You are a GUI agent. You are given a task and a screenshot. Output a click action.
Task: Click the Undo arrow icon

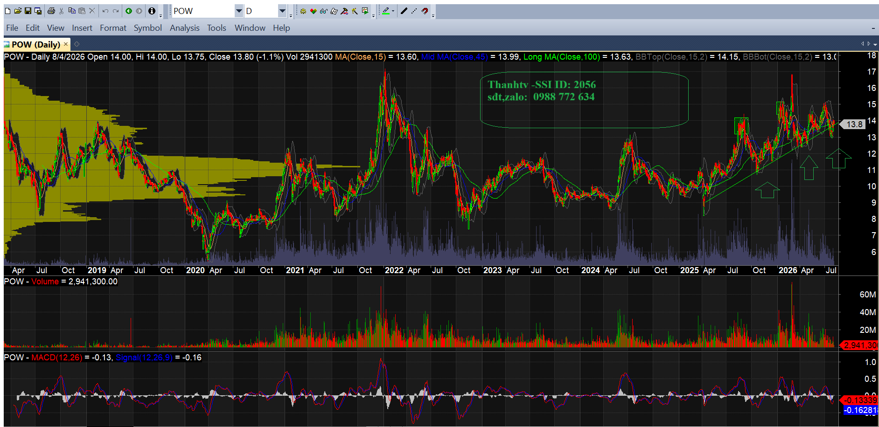(x=105, y=11)
